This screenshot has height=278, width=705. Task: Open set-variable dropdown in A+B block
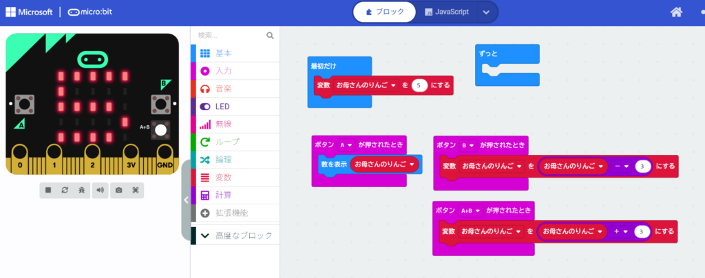[x=491, y=231]
